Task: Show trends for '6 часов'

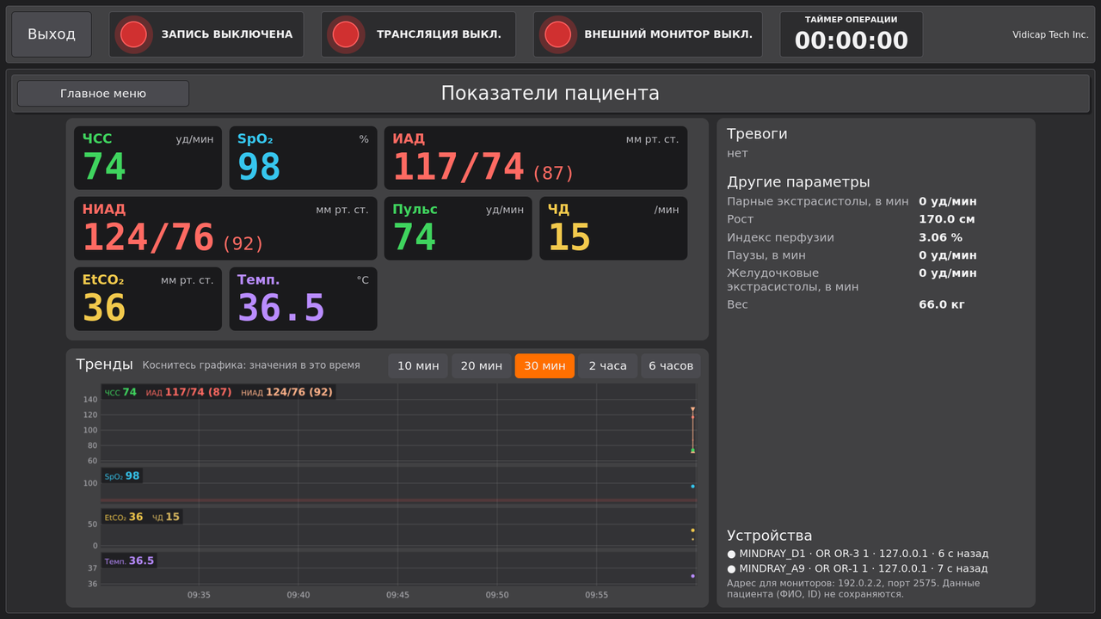Action: pyautogui.click(x=671, y=366)
